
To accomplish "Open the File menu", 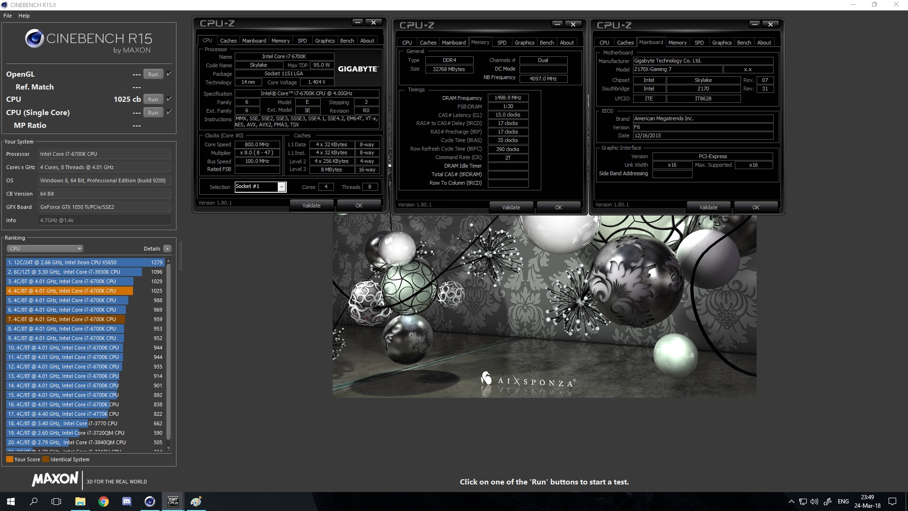I will coord(8,16).
